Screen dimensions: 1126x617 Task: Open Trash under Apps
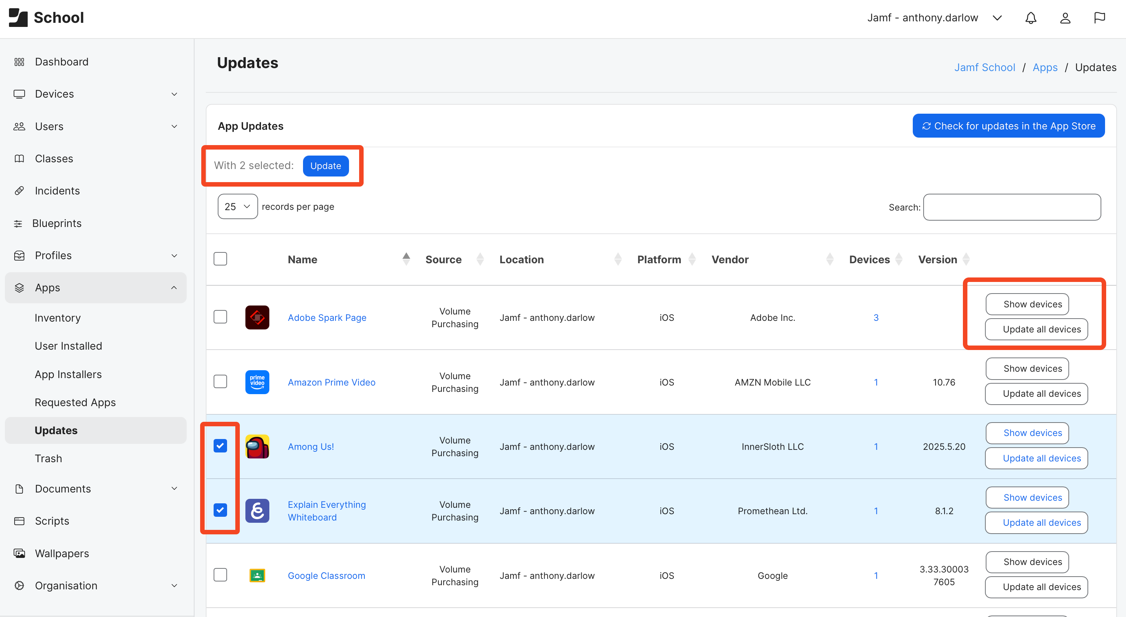point(48,458)
